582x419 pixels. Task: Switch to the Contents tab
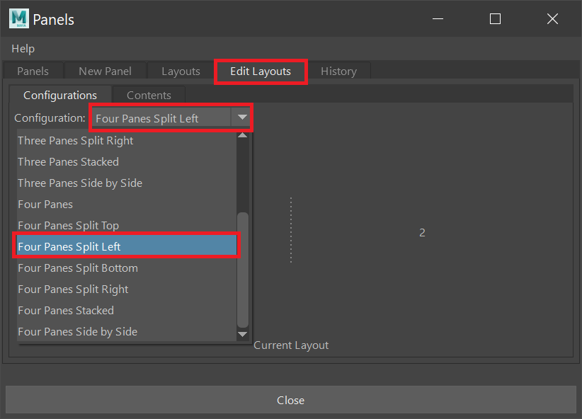[x=149, y=95]
